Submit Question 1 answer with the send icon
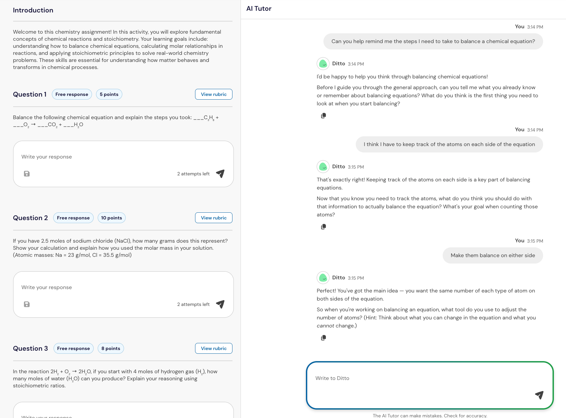566x418 pixels. pos(220,174)
